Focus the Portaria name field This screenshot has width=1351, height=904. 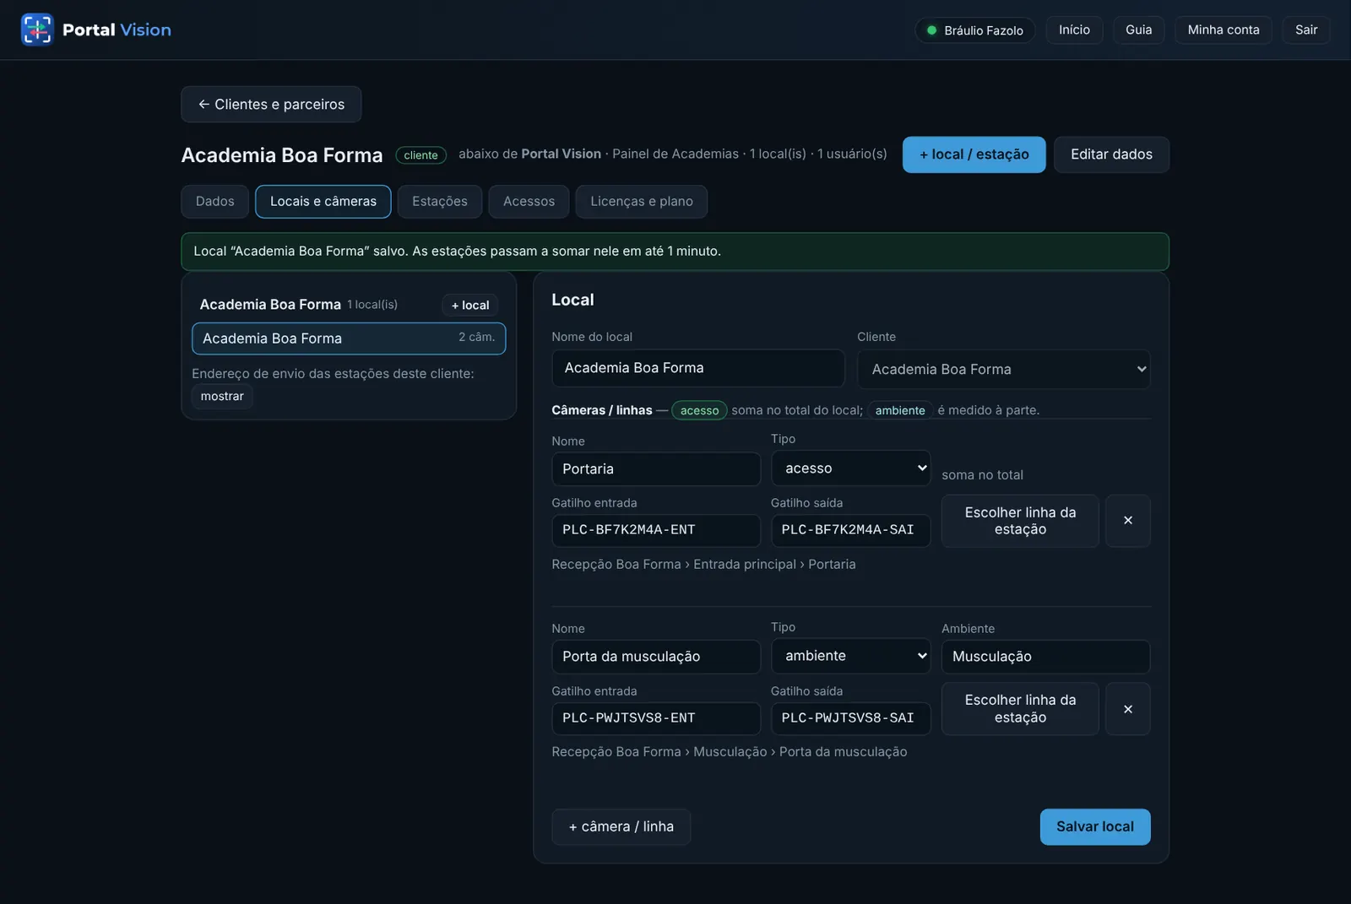pyautogui.click(x=656, y=469)
